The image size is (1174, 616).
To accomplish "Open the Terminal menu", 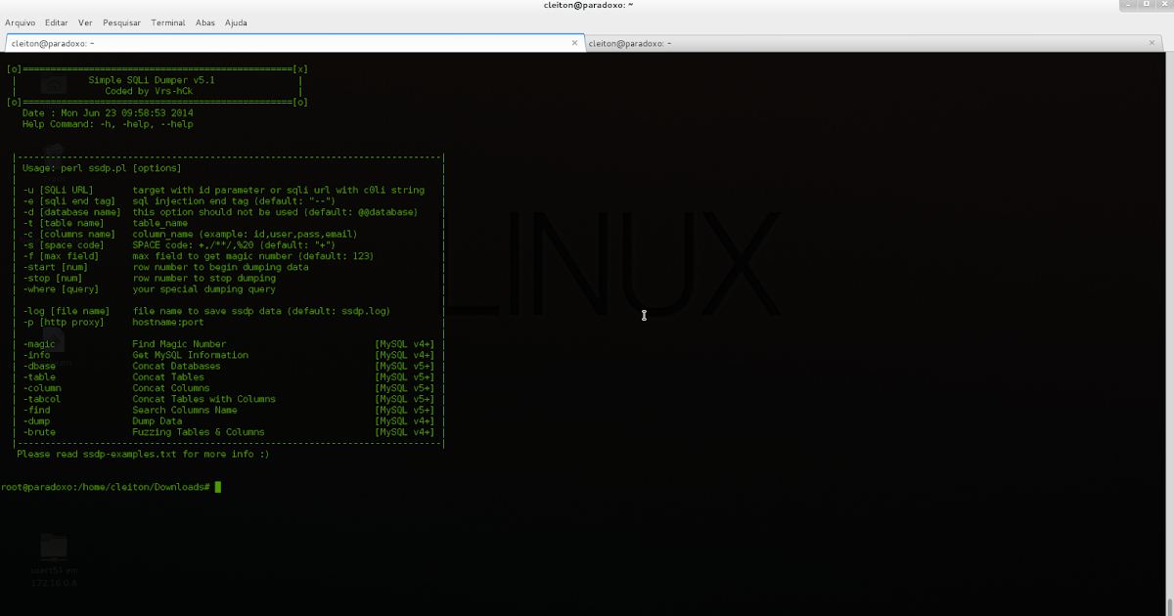I will pyautogui.click(x=167, y=22).
